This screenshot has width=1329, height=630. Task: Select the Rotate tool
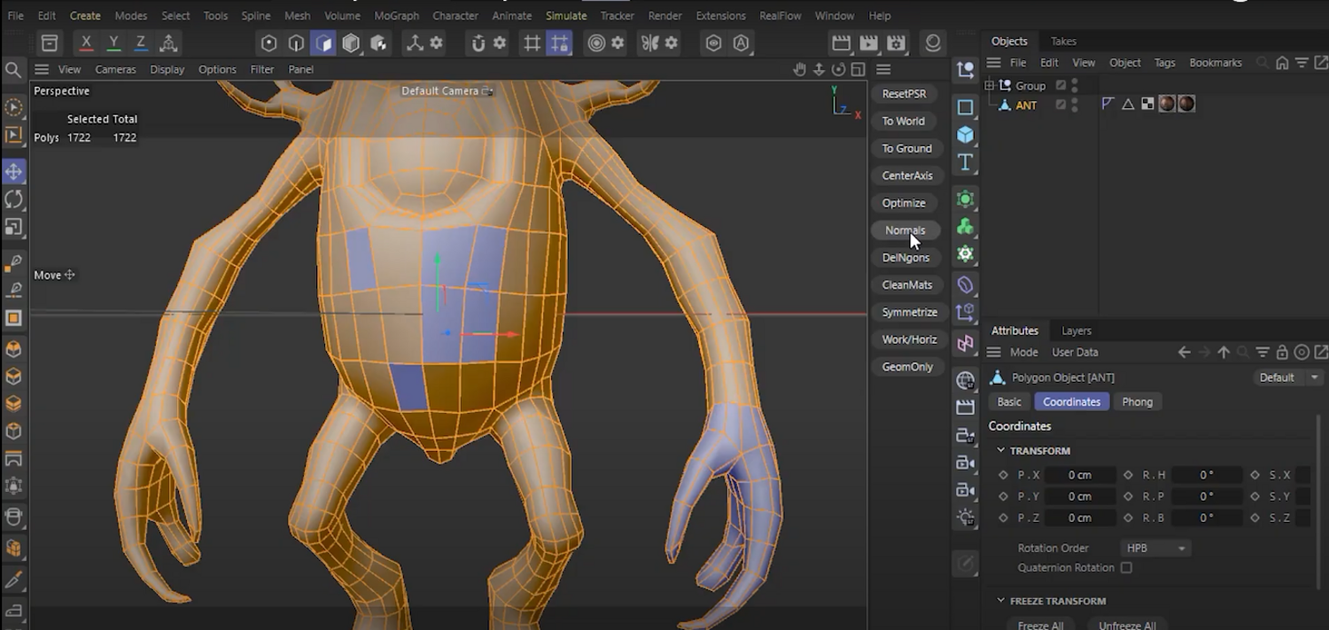[x=14, y=199]
